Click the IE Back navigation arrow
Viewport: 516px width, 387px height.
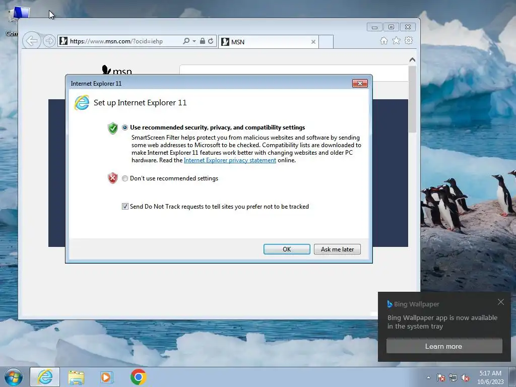[32, 41]
